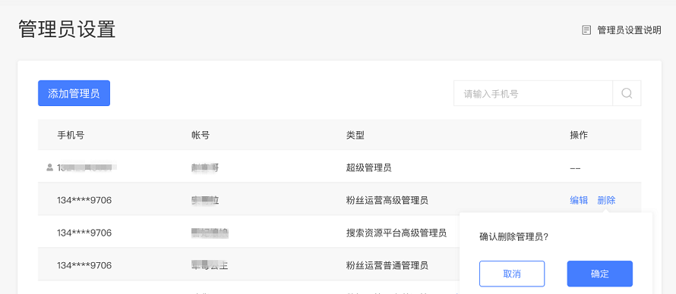Click the 添加管理员 button

coord(74,93)
